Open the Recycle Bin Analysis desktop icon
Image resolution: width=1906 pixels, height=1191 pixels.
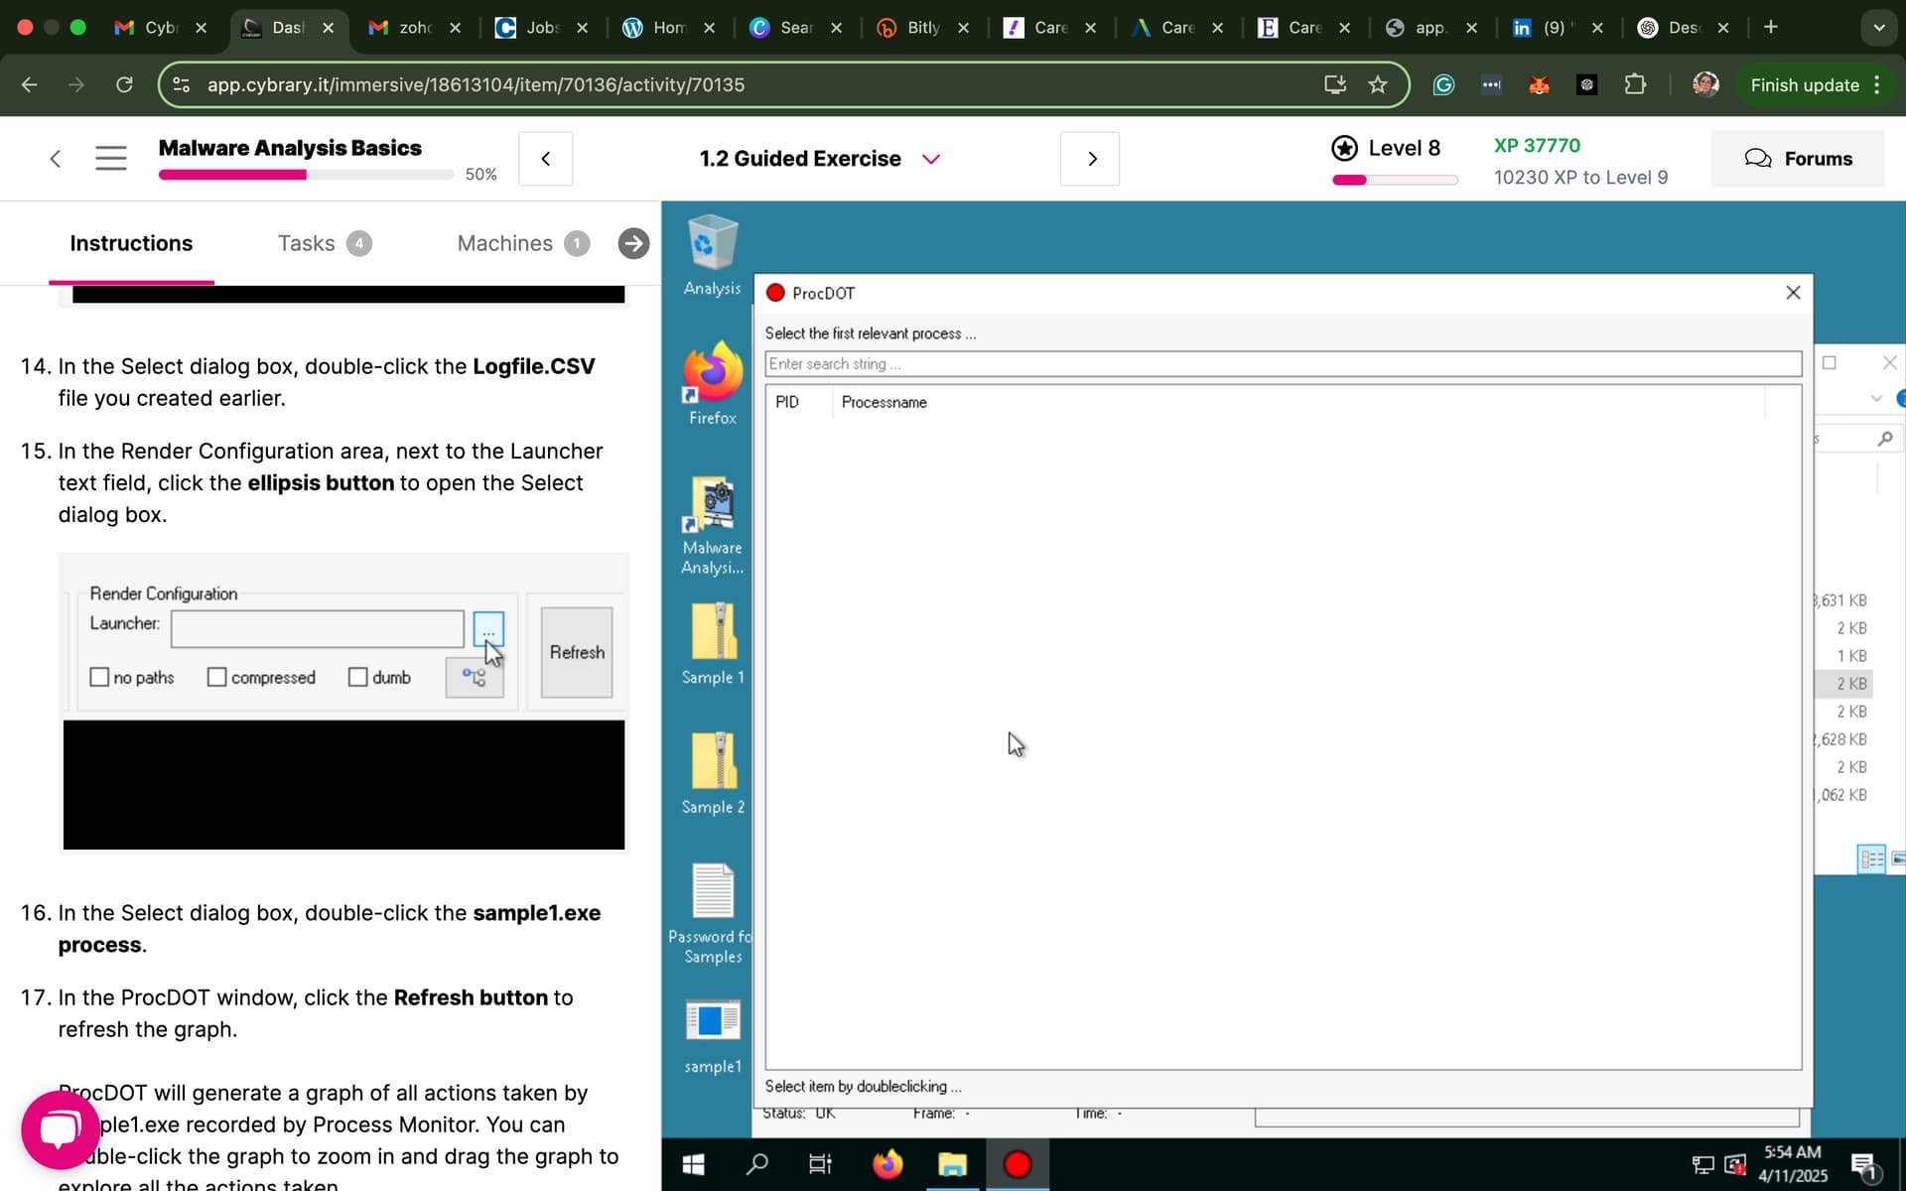coord(712,254)
